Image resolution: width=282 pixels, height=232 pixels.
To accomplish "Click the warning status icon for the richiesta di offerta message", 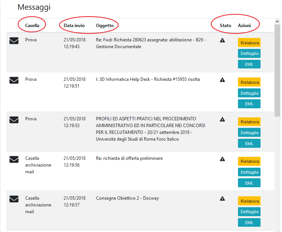I will (x=222, y=159).
